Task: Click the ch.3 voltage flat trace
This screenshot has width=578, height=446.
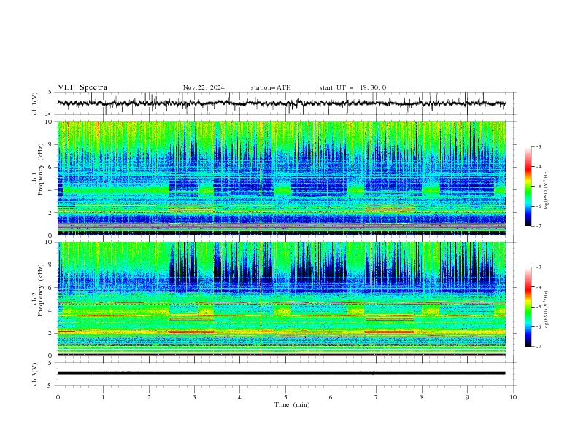Action: 281,373
